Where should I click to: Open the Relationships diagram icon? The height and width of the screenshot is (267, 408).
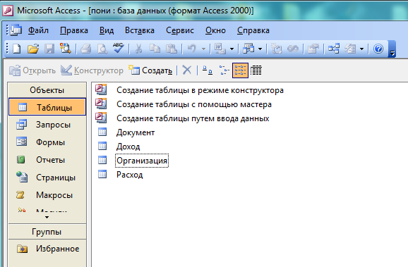334,49
